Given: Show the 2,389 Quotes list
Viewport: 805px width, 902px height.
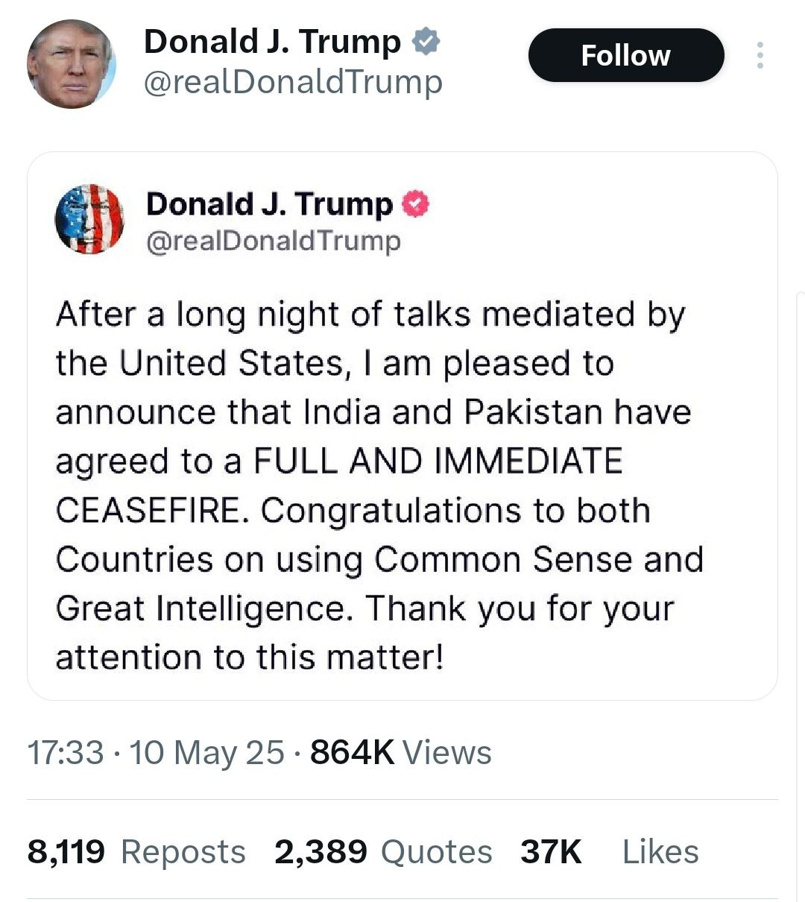Looking at the screenshot, I should 383,851.
